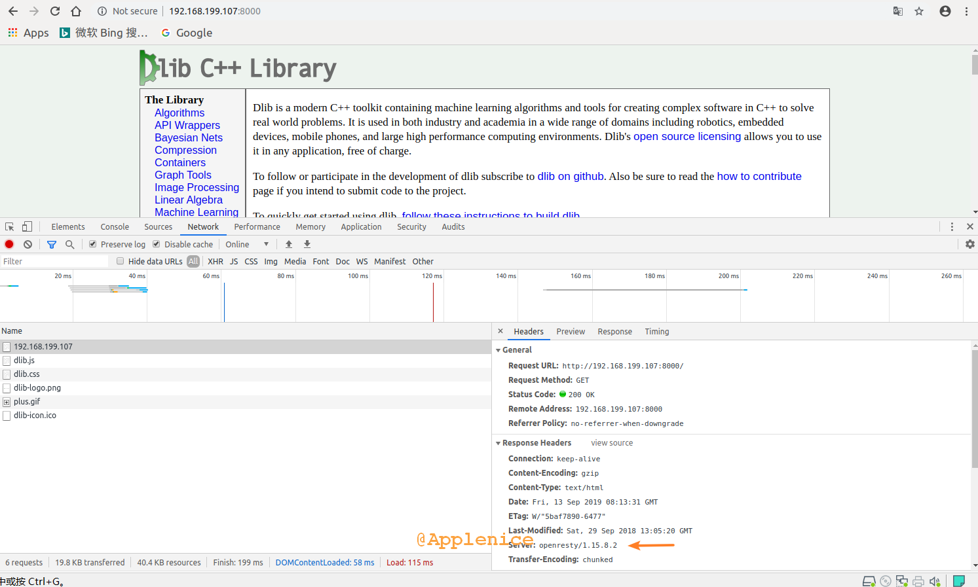Open the API Wrappers sidebar link
Viewport: 978px width, 587px height.
pyautogui.click(x=187, y=125)
